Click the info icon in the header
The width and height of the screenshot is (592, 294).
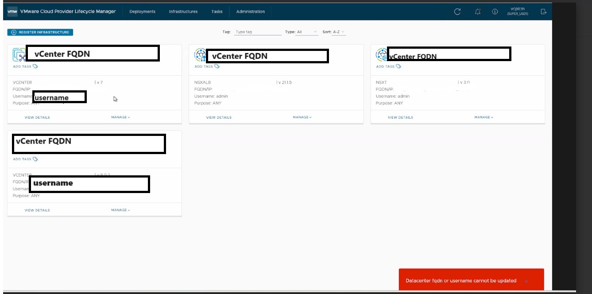[x=495, y=12]
